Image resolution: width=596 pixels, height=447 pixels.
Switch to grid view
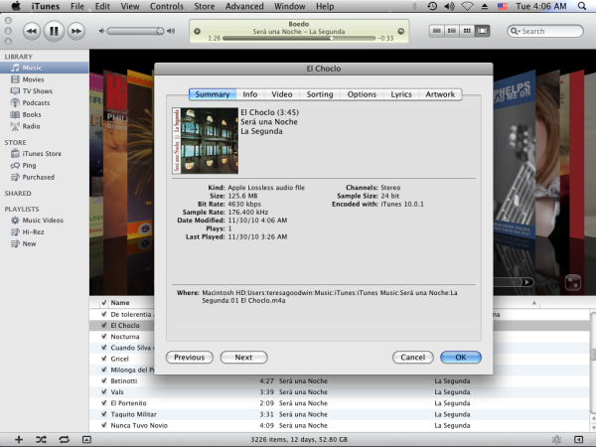tap(467, 31)
